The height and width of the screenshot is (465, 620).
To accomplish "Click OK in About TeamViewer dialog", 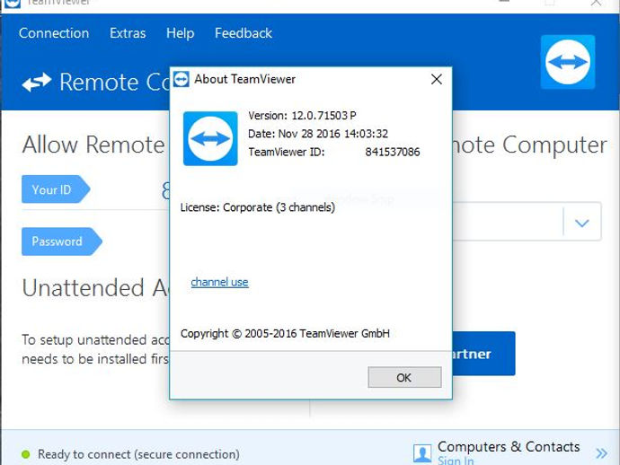I will click(404, 377).
